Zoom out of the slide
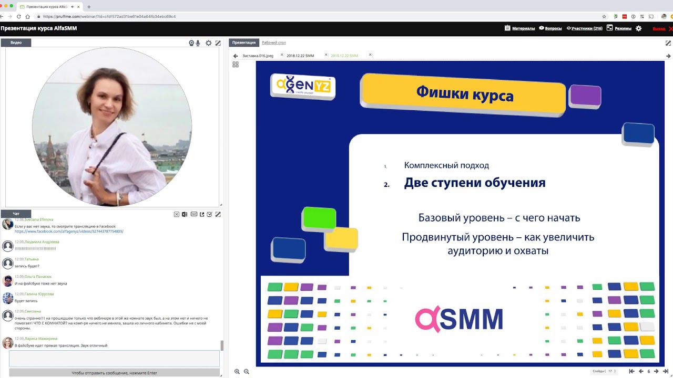 (x=247, y=371)
